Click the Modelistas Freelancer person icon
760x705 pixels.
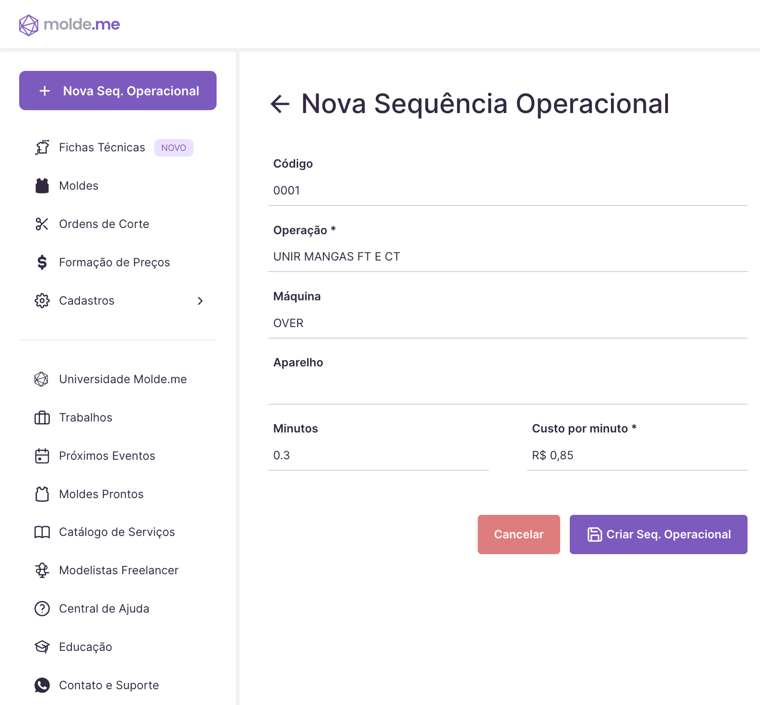coord(42,570)
